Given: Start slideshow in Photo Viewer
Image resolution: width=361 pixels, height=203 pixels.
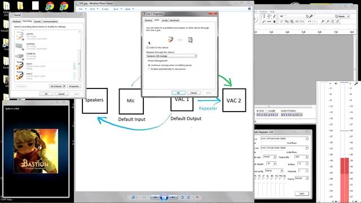Looking at the screenshot, I should pos(164,197).
